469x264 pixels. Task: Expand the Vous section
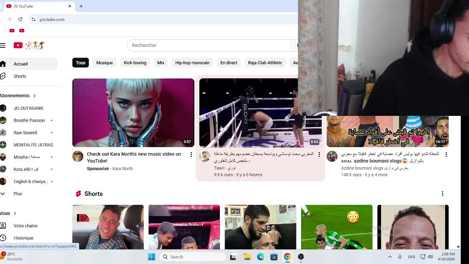(x=8, y=213)
